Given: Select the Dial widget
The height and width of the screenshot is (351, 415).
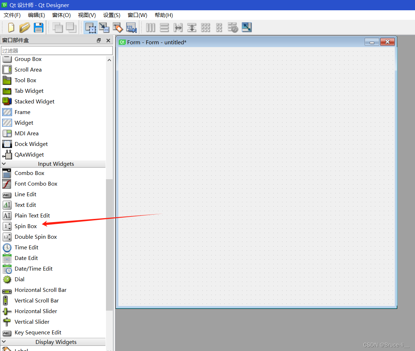Looking at the screenshot, I should (53, 279).
